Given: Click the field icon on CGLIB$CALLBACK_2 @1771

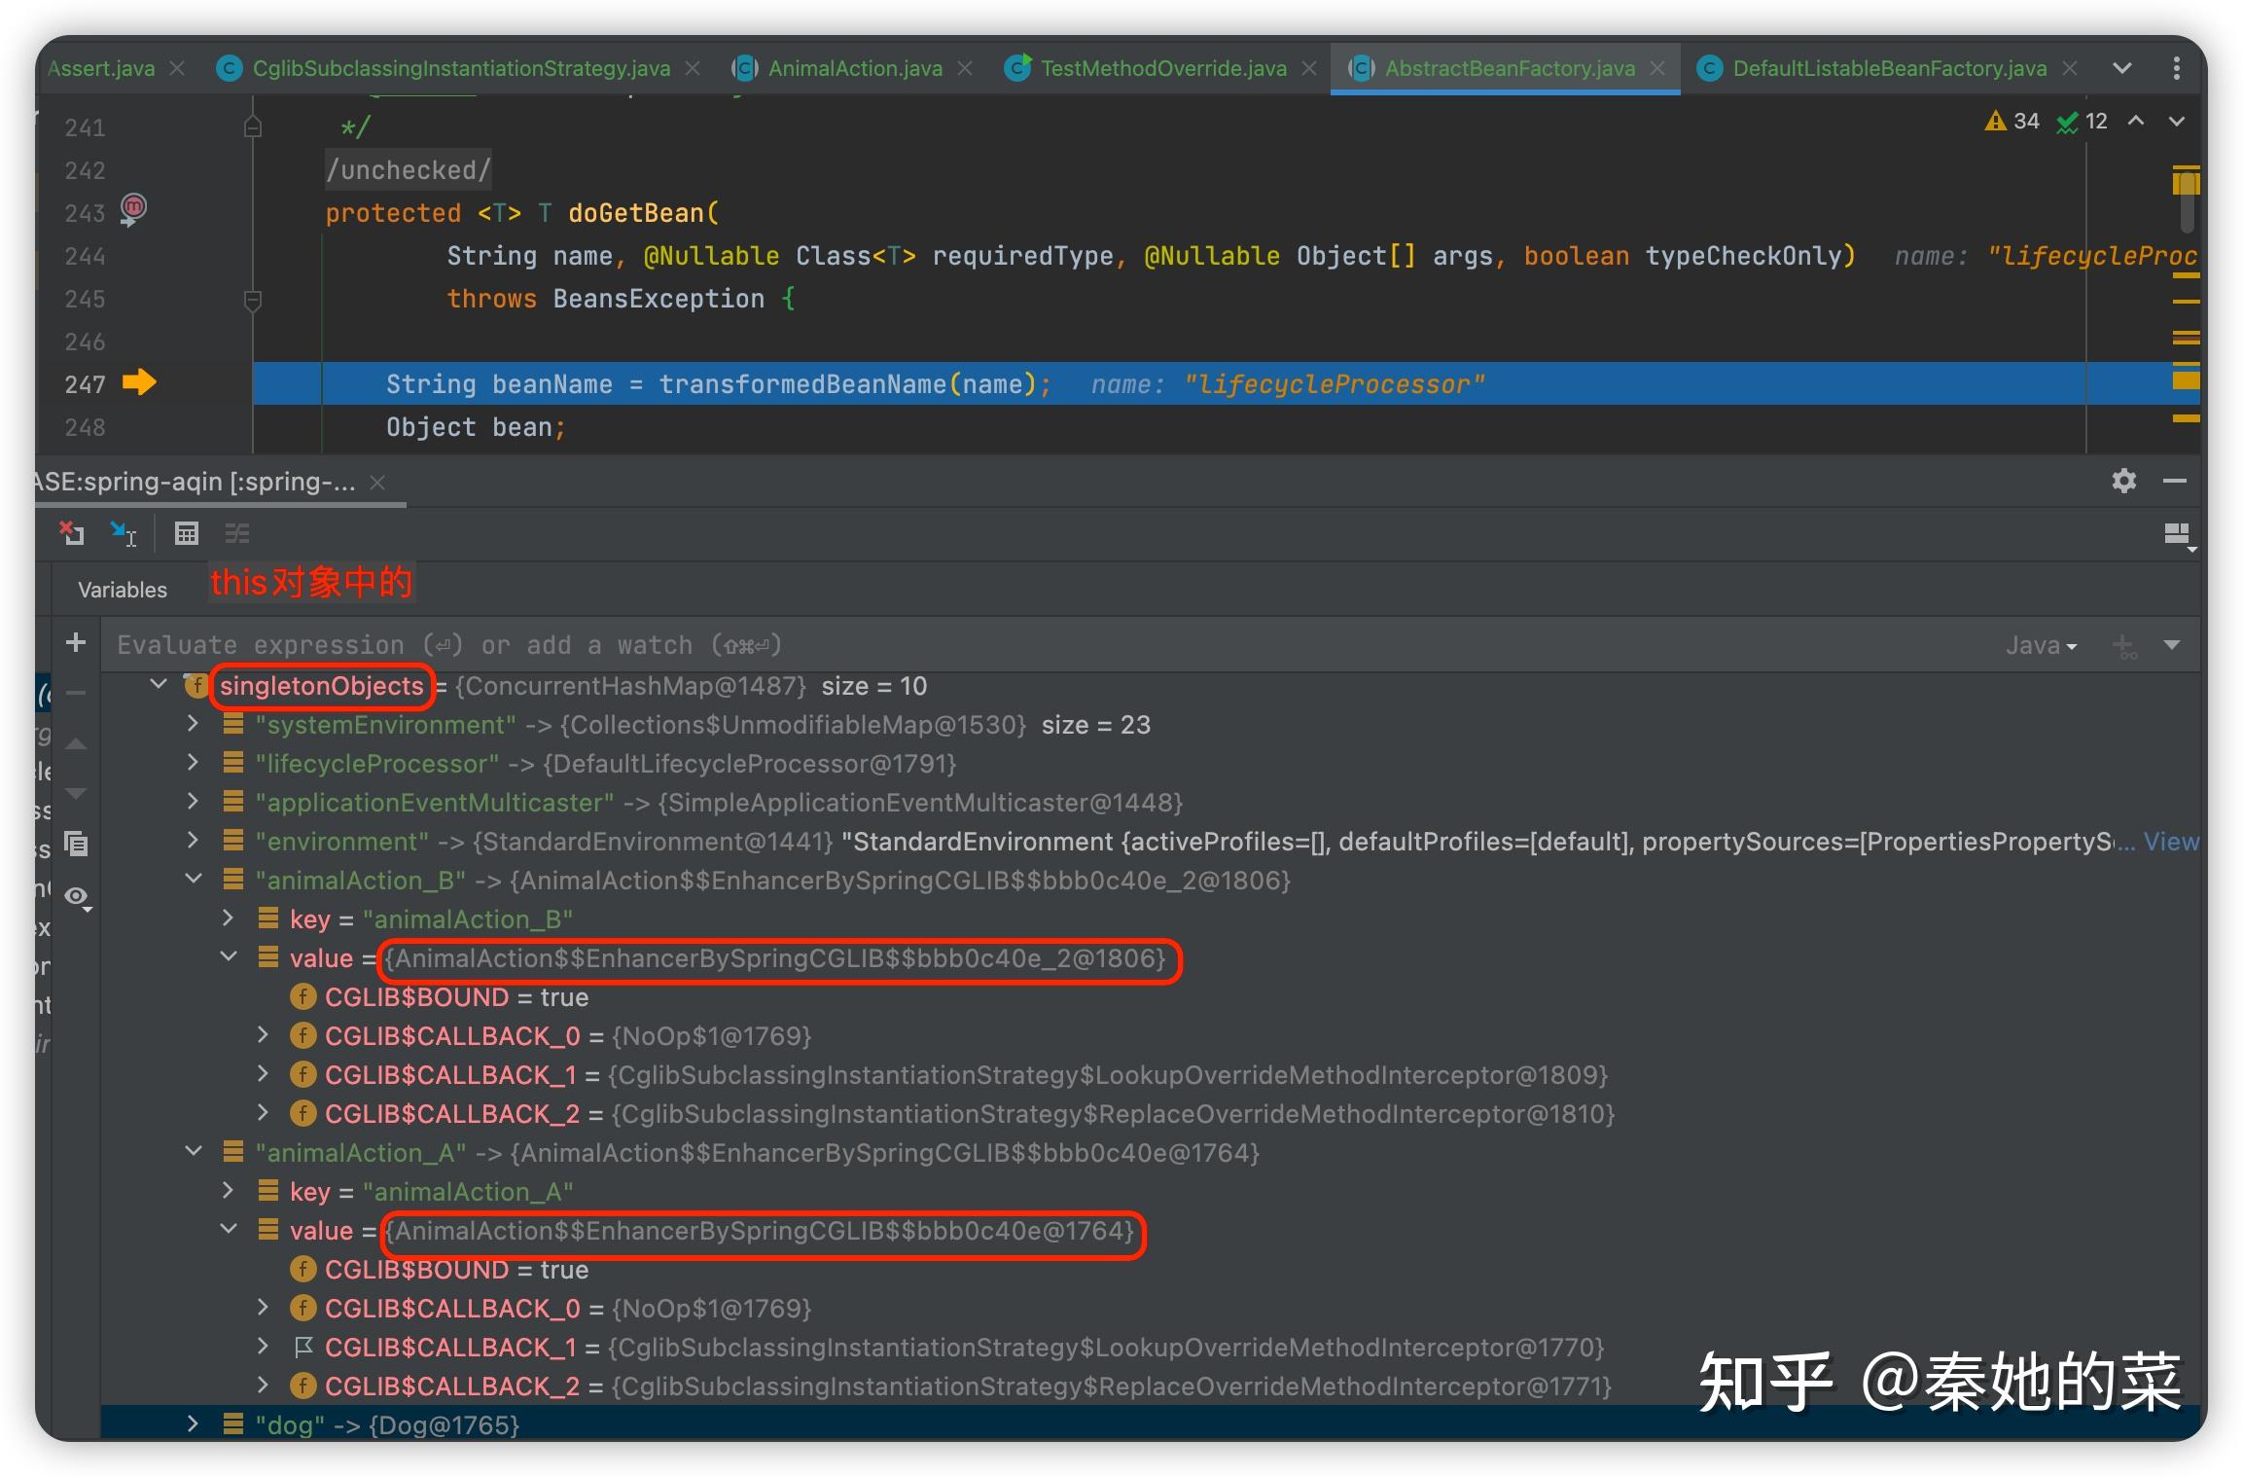Looking at the screenshot, I should [303, 1386].
